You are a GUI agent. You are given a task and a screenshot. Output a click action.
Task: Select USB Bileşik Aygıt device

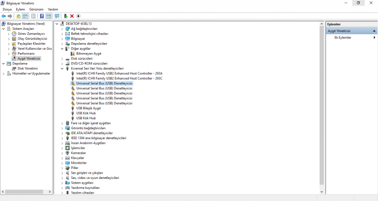point(89,108)
